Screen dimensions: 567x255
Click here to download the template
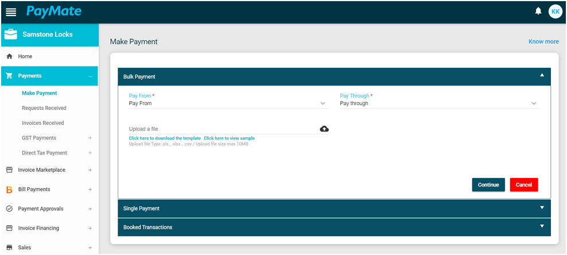165,138
